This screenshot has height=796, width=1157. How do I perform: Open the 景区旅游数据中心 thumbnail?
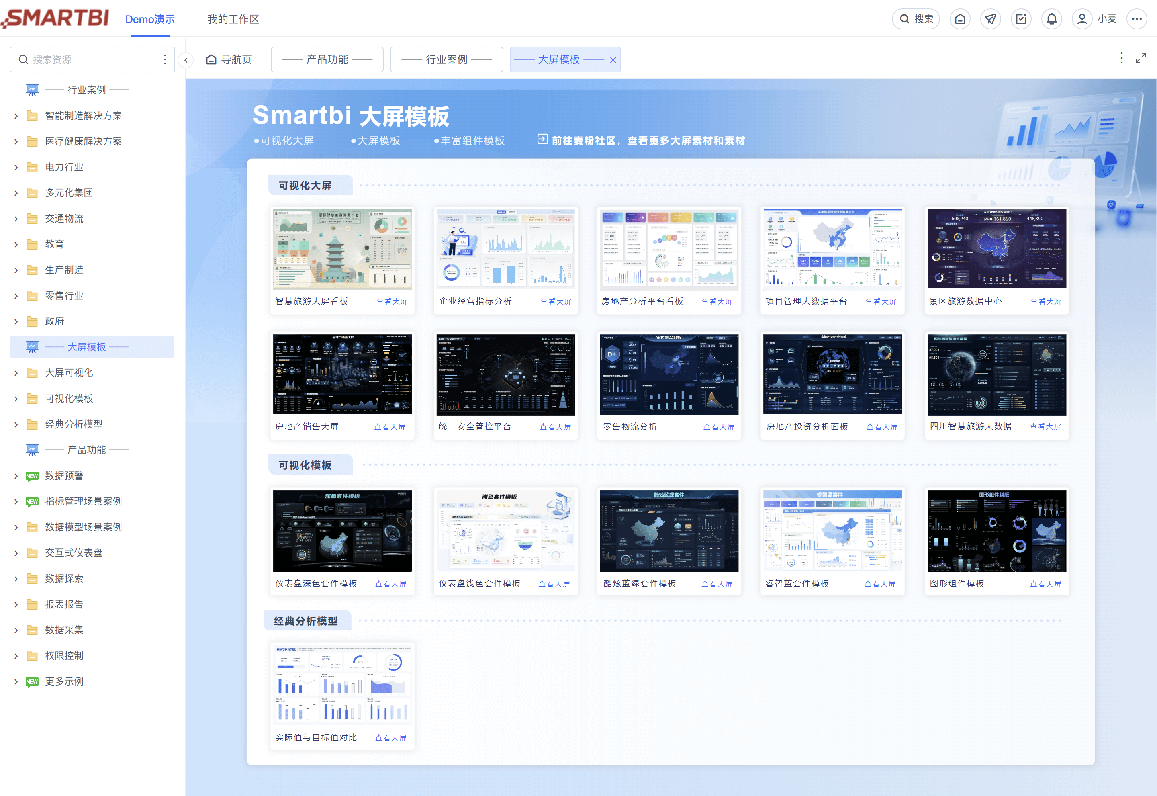[997, 248]
